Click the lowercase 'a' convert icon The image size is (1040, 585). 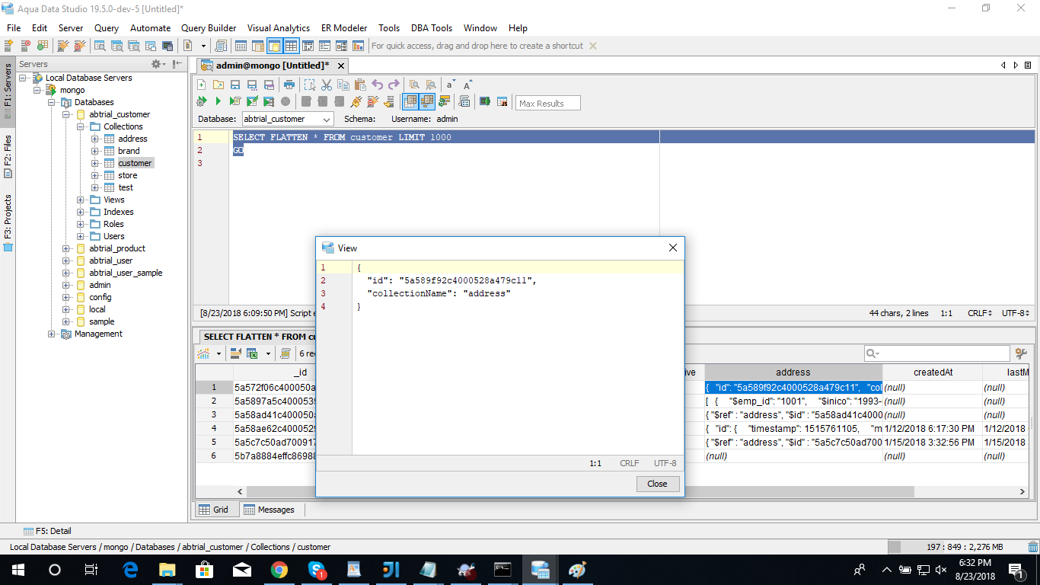pyautogui.click(x=451, y=85)
